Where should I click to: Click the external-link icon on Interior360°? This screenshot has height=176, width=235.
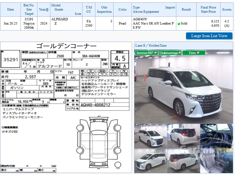(x=155, y=53)
